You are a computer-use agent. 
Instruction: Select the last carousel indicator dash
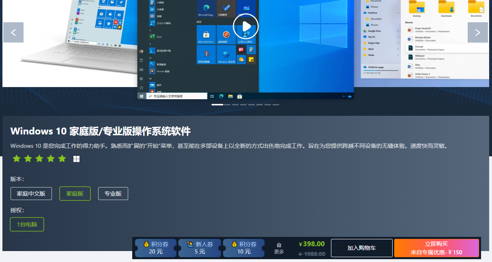tap(276, 104)
